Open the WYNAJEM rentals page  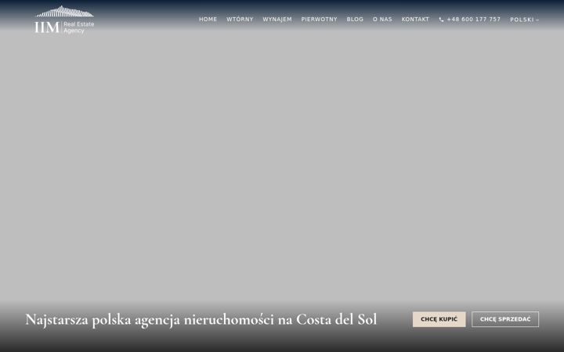277,20
